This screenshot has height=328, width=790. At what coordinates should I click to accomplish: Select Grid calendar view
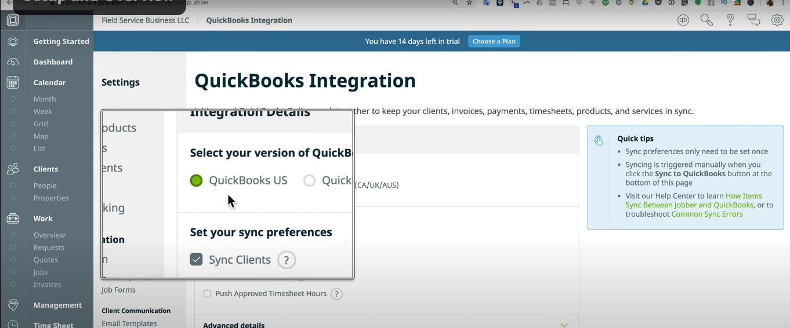click(x=41, y=123)
